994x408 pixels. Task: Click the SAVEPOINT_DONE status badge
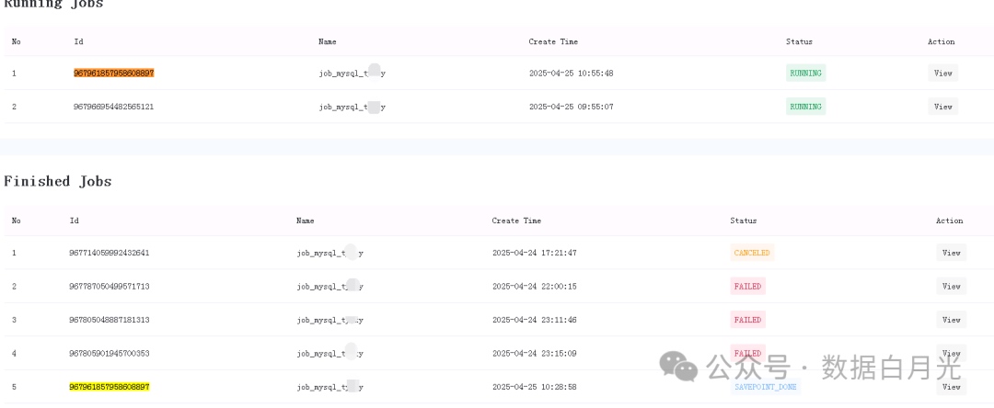click(x=765, y=387)
